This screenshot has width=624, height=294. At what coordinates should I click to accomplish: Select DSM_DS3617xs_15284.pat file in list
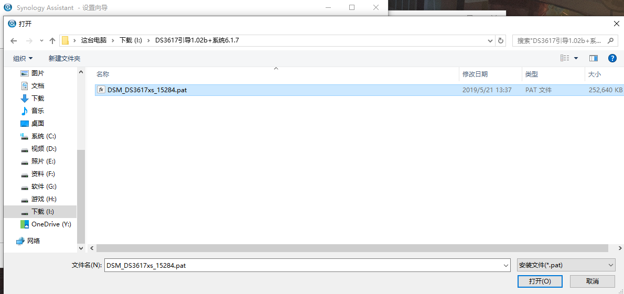click(x=147, y=90)
